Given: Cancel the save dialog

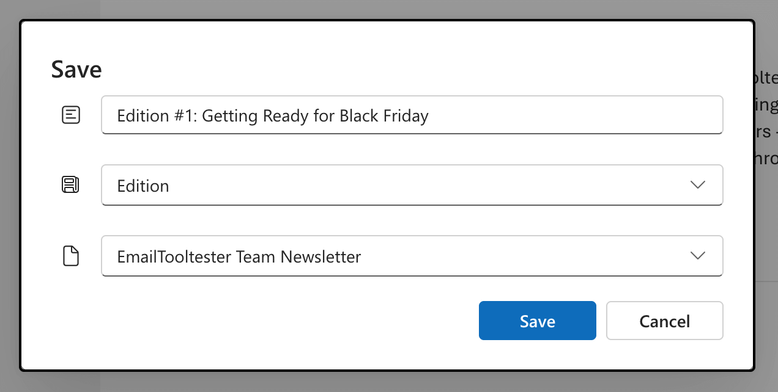Looking at the screenshot, I should tap(664, 321).
